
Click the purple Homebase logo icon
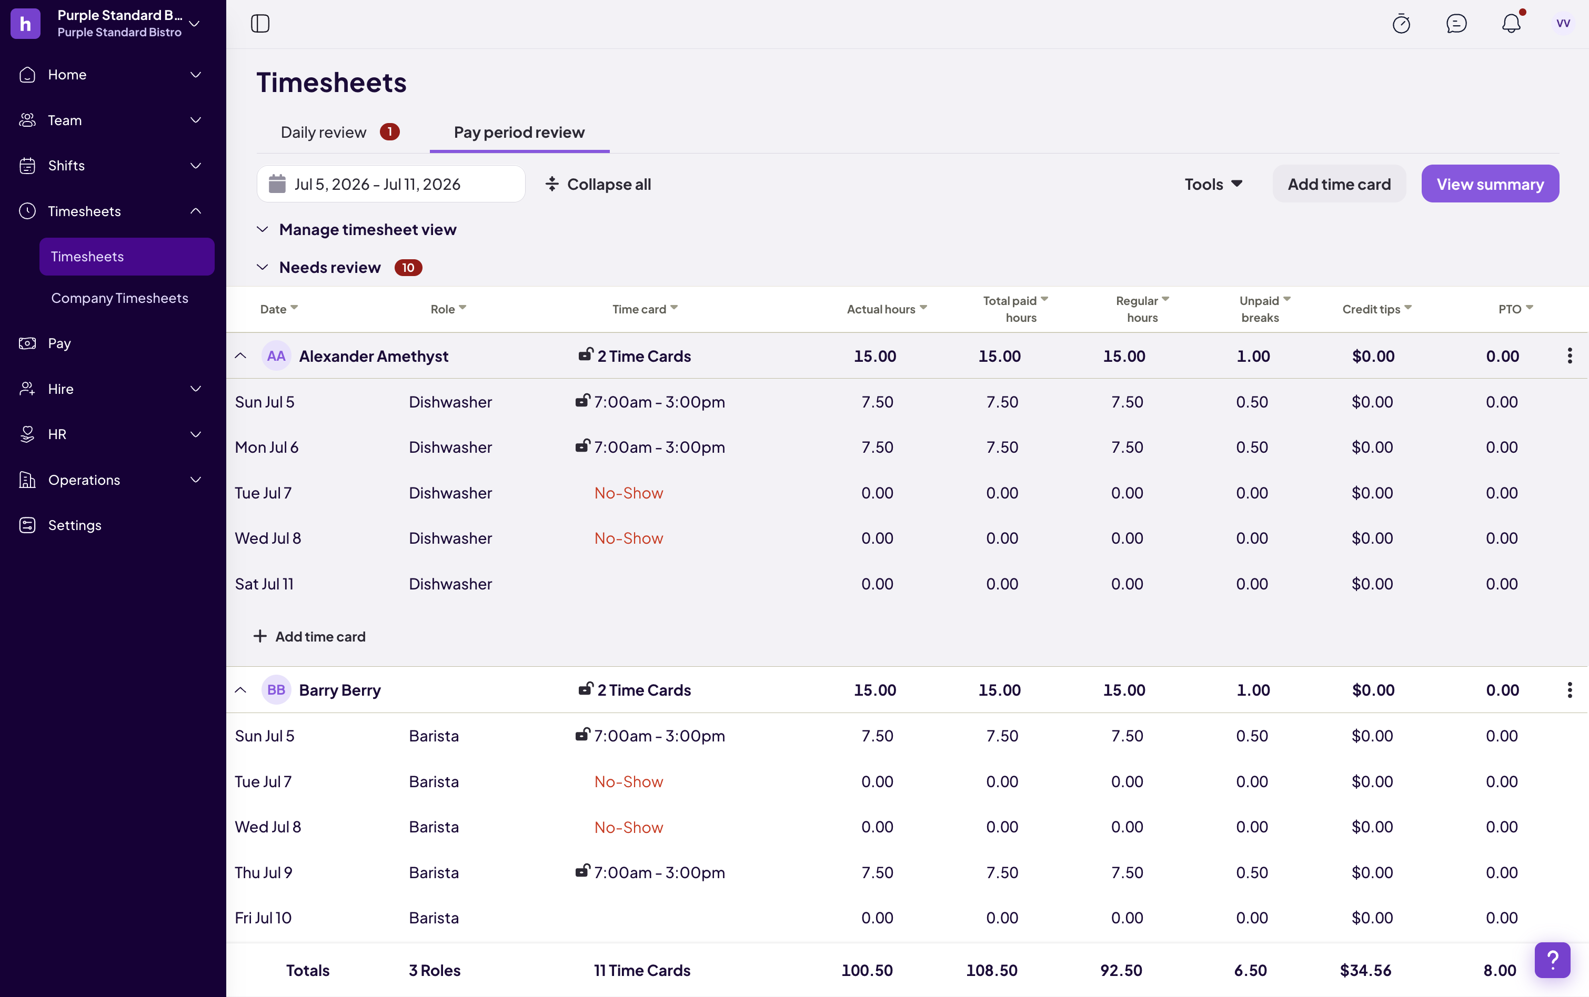coord(26,24)
